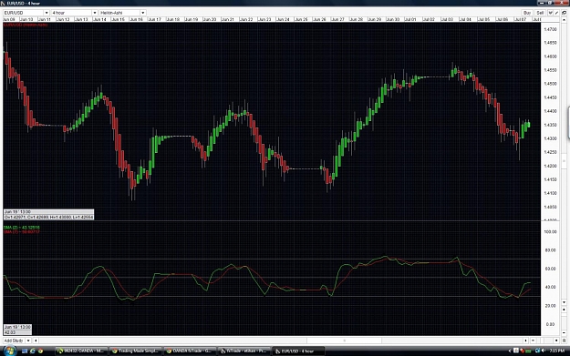The width and height of the screenshot is (570, 356).
Task: Open the EUR/USD currency pair dropdown
Action: (x=26, y=13)
